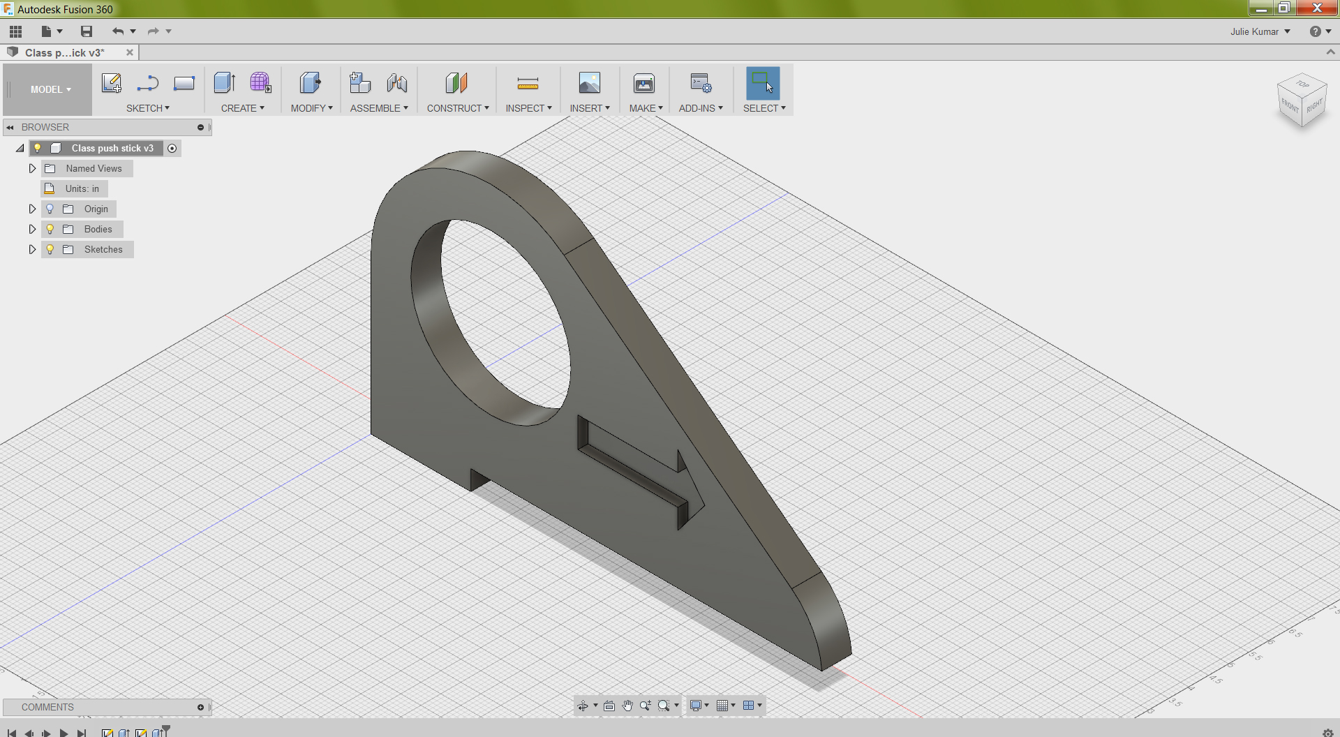Viewport: 1340px width, 737px height.
Task: Start a new sketch with Create Sketch
Action: click(x=112, y=83)
